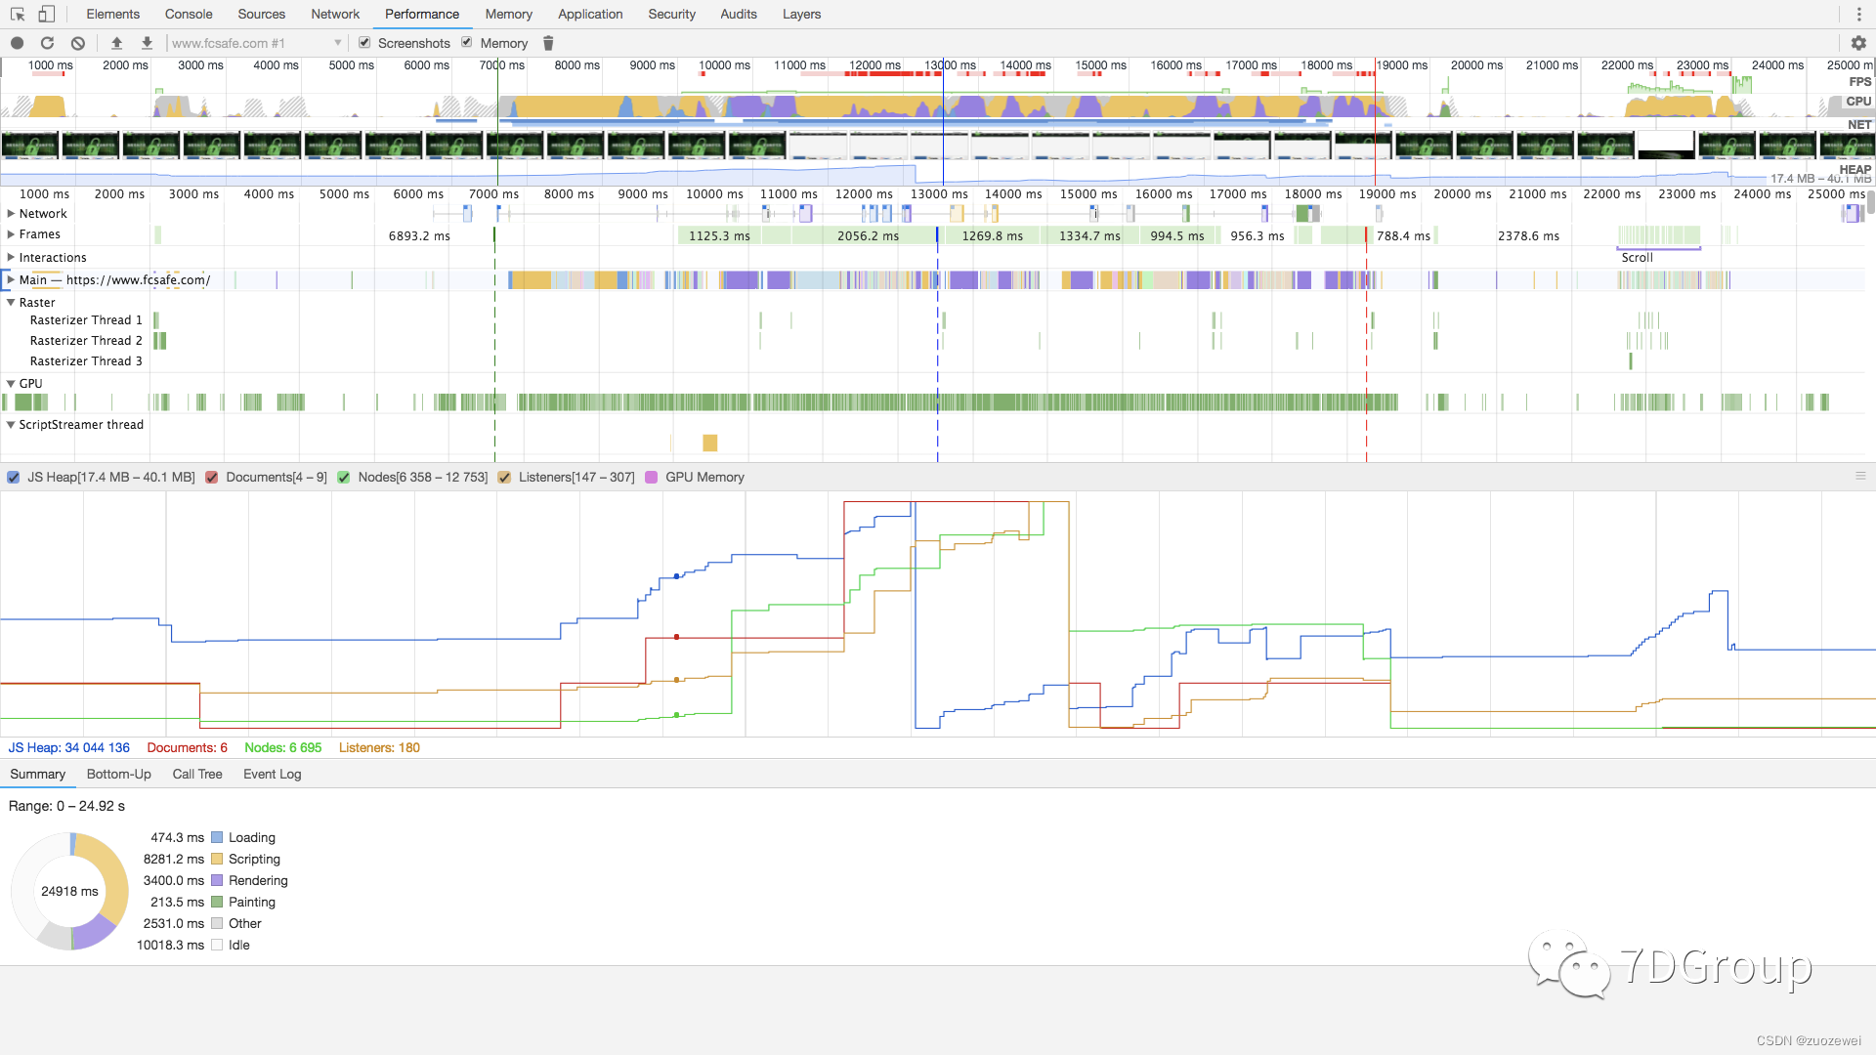Click the Call Tree tab
Screen dimensions: 1876x1055
[x=195, y=775]
